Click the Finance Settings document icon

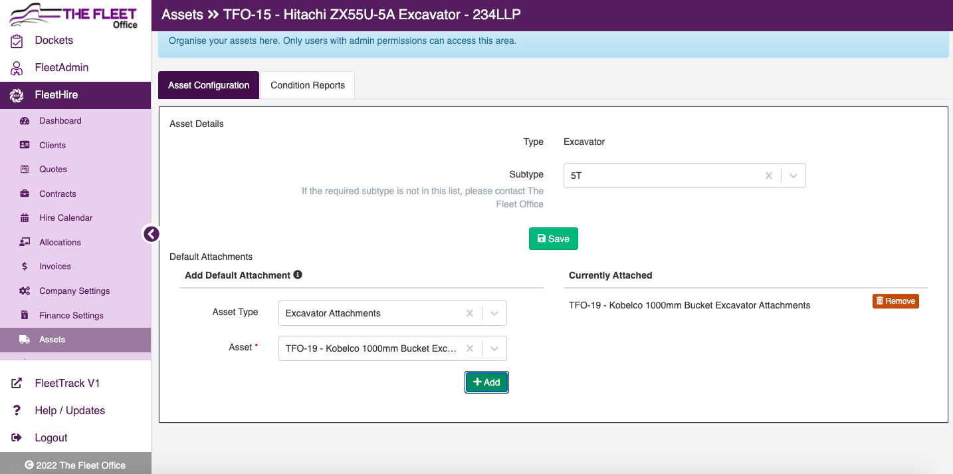click(25, 315)
